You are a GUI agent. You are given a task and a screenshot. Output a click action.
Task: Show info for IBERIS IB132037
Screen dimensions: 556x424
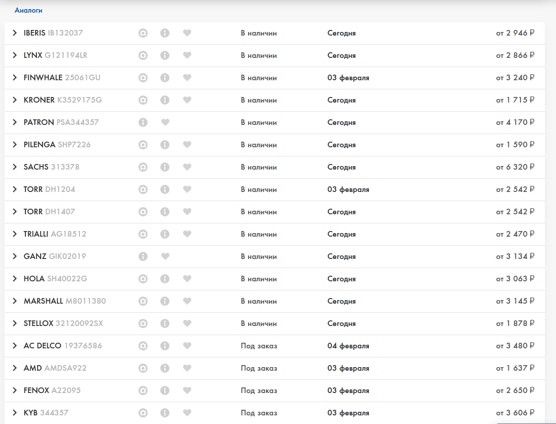coord(165,33)
